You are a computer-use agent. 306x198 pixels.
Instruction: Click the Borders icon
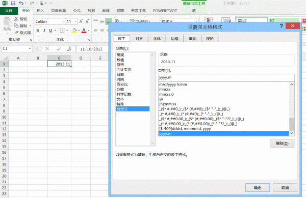62,31
